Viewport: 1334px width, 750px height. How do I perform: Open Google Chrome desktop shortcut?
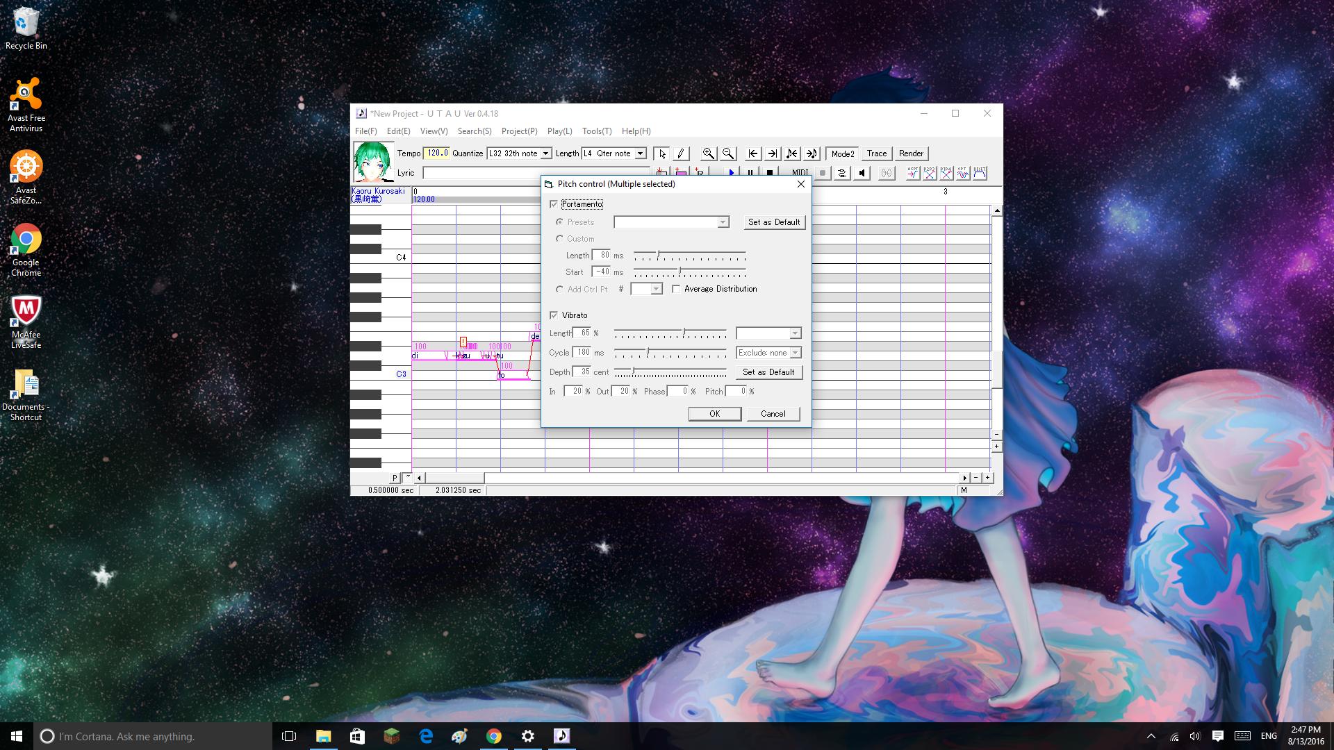coord(26,250)
